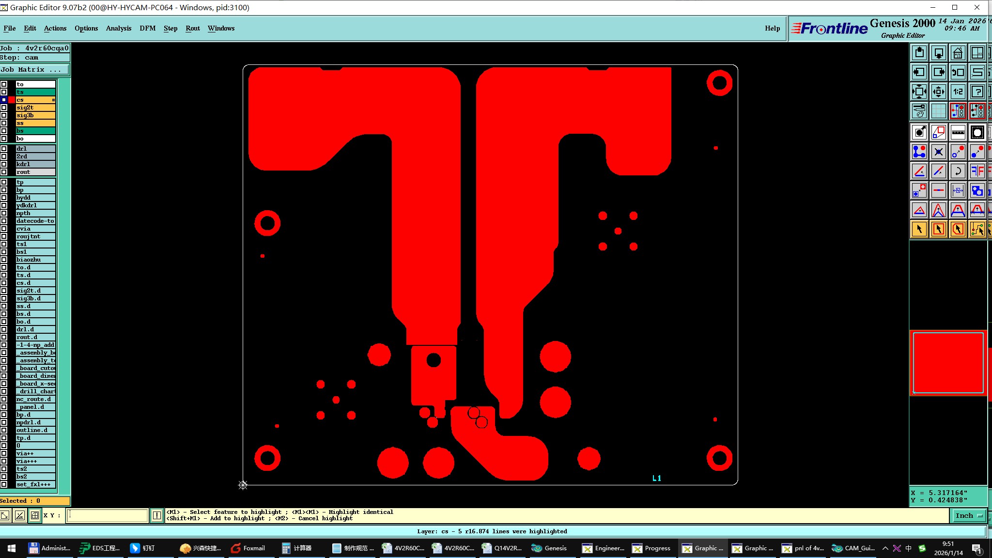
Task: Select the arrow pointer selection tool
Action: [919, 229]
